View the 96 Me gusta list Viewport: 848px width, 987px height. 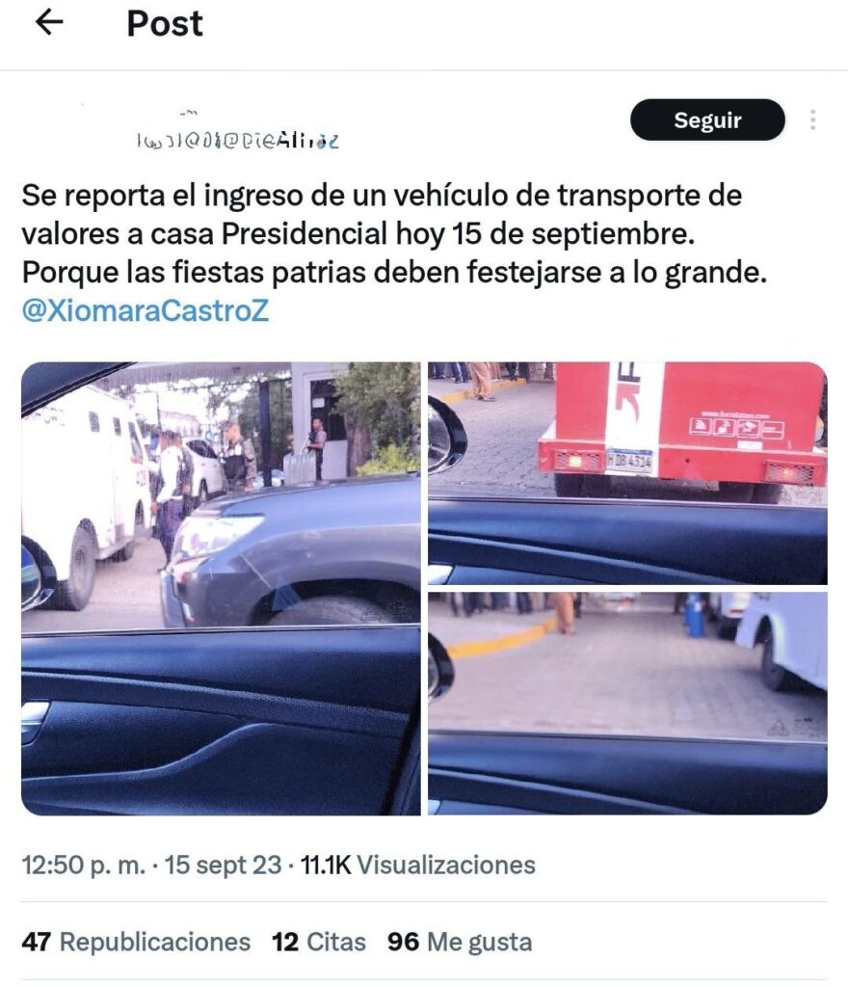pyautogui.click(x=460, y=942)
